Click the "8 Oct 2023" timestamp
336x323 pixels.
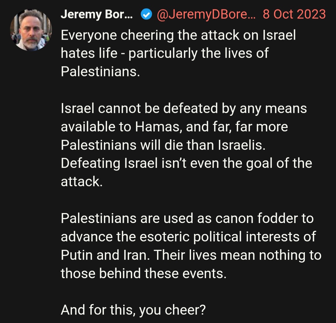click(294, 14)
